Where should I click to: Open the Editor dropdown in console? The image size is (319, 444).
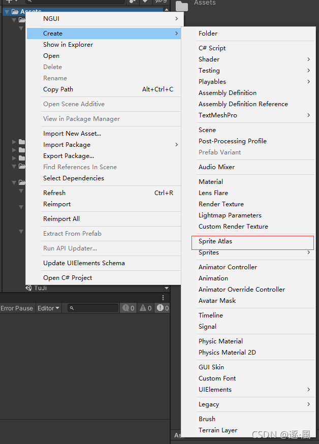pyautogui.click(x=48, y=308)
